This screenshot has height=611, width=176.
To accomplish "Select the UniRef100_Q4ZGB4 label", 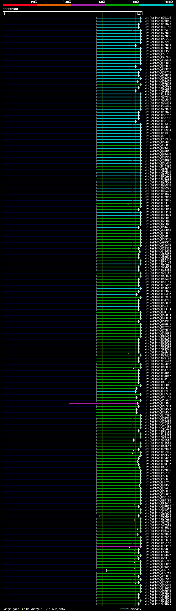I will tap(158, 443).
